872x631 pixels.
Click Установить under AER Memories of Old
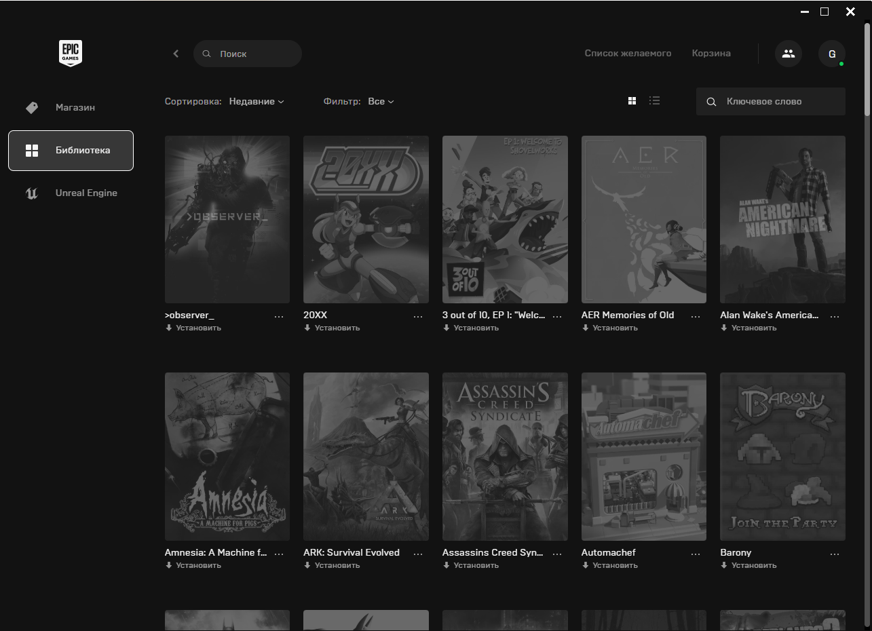[x=610, y=328]
